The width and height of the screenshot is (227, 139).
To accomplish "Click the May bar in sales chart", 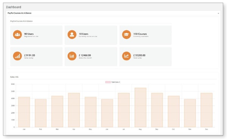I will [91, 112].
